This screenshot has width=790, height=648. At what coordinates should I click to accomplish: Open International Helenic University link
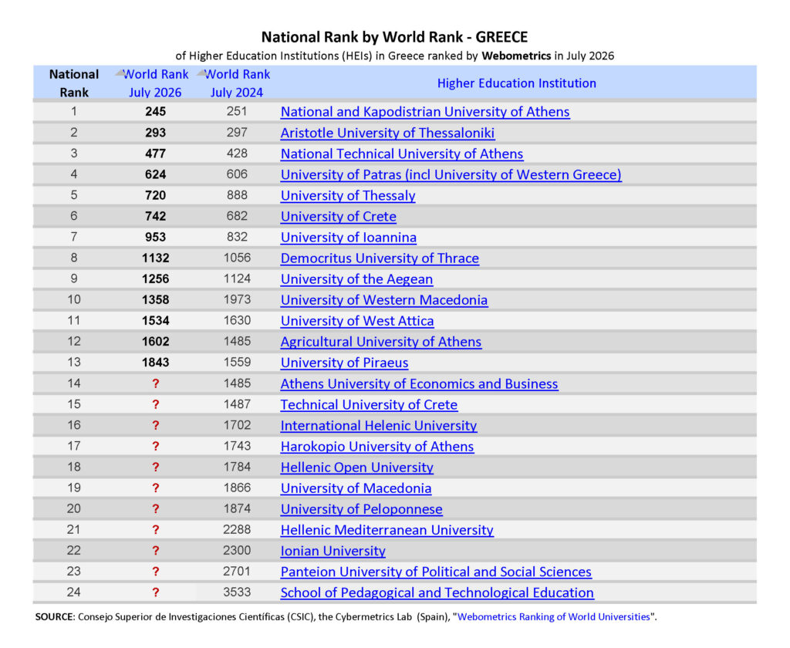coord(378,425)
